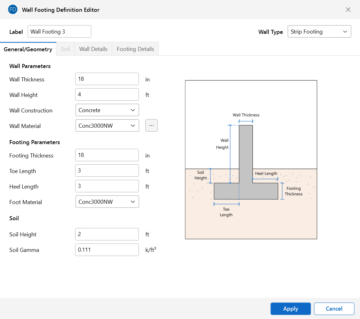This screenshot has height=319, width=360.
Task: Switch to the Wall Details tab
Action: point(93,49)
